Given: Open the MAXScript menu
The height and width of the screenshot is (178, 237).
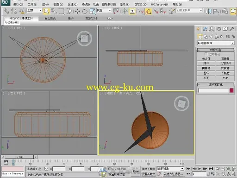Looking at the screenshot, I should (159, 4).
